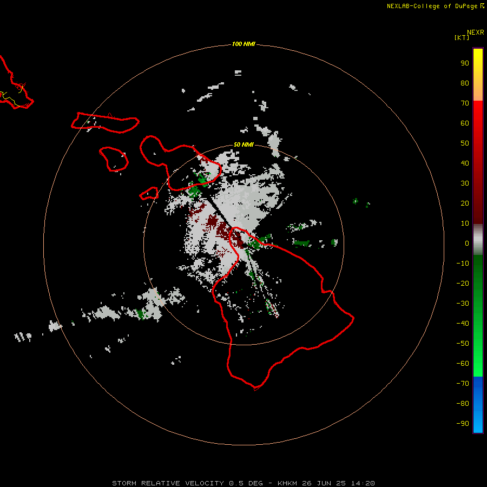Viewport: 487px width, 487px height.
Task: Pick the blue band at the scale bottom
Action: coord(478,405)
